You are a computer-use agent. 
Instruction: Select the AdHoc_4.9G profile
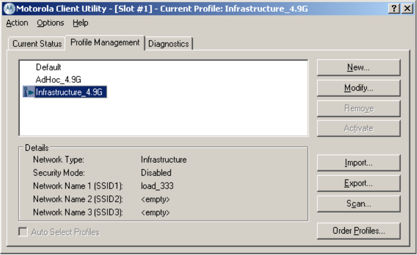tap(58, 79)
